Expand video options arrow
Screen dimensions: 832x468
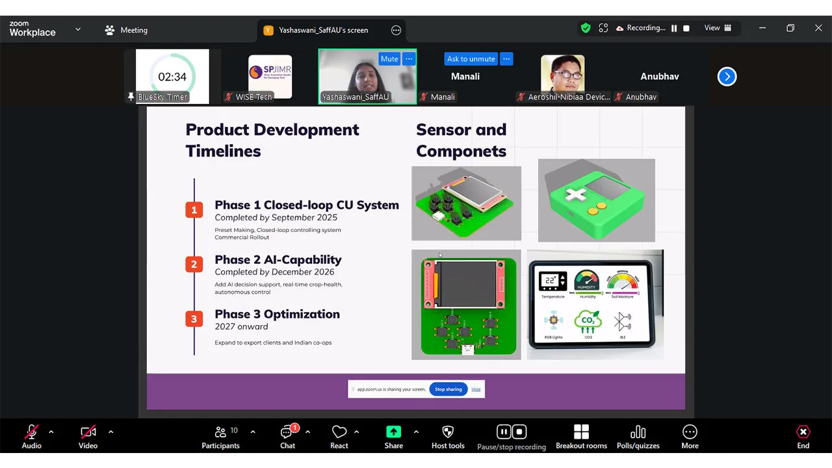point(110,432)
